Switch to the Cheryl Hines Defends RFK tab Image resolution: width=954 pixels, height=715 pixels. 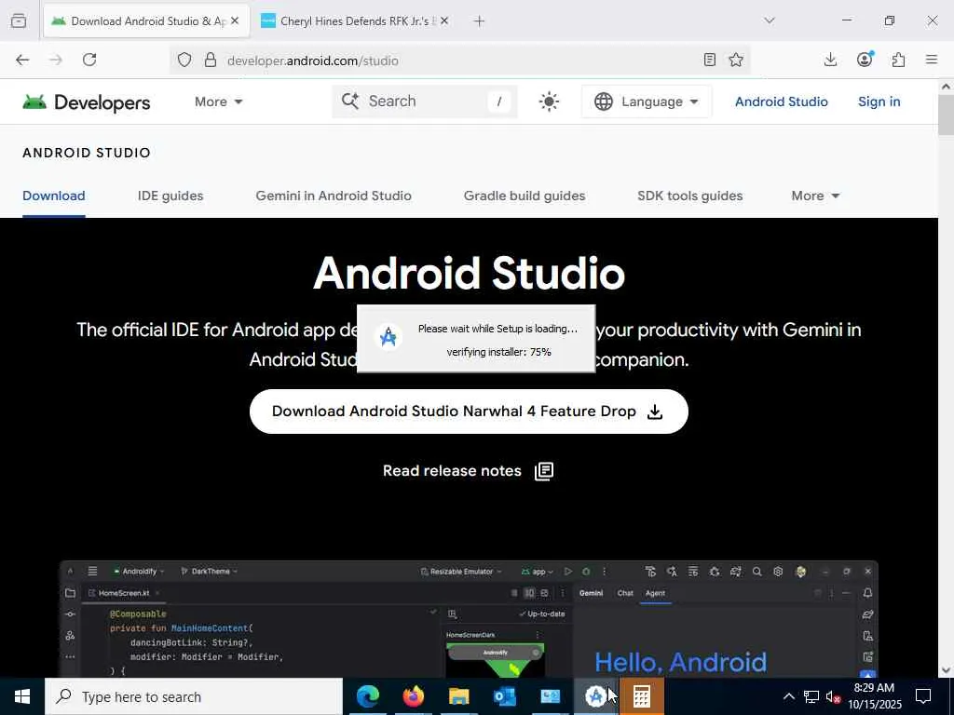355,21
